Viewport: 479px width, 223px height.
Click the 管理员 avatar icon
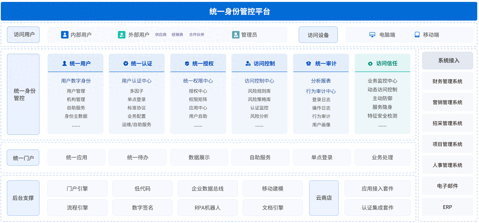point(236,35)
